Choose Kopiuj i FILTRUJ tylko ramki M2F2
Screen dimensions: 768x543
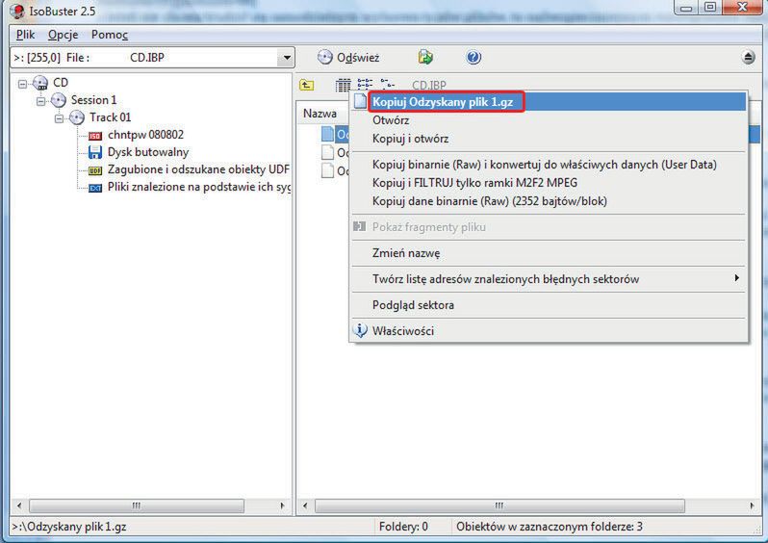(548, 183)
